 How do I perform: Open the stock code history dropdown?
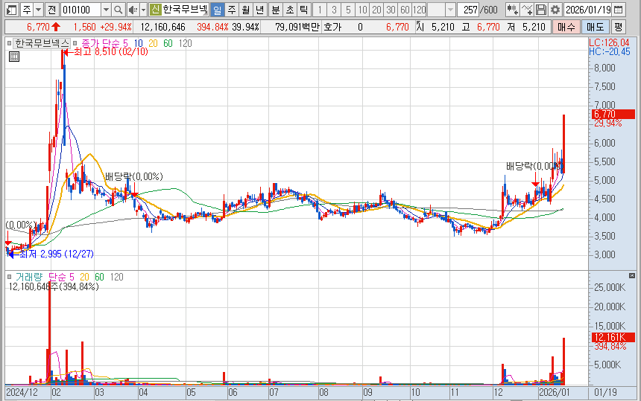[x=106, y=10]
